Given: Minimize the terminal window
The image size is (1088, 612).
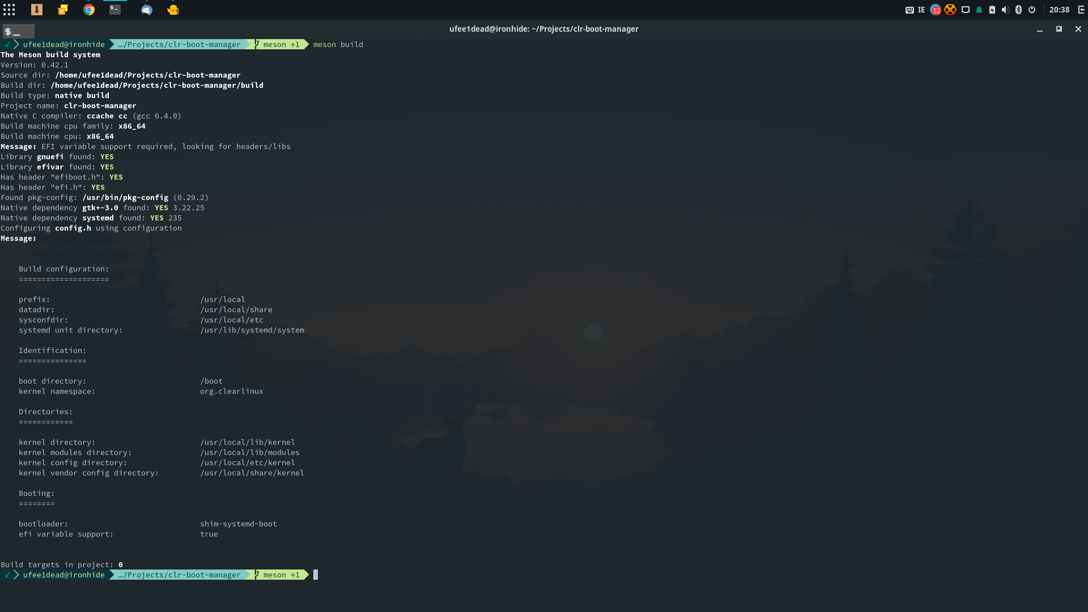Looking at the screenshot, I should pyautogui.click(x=1040, y=29).
